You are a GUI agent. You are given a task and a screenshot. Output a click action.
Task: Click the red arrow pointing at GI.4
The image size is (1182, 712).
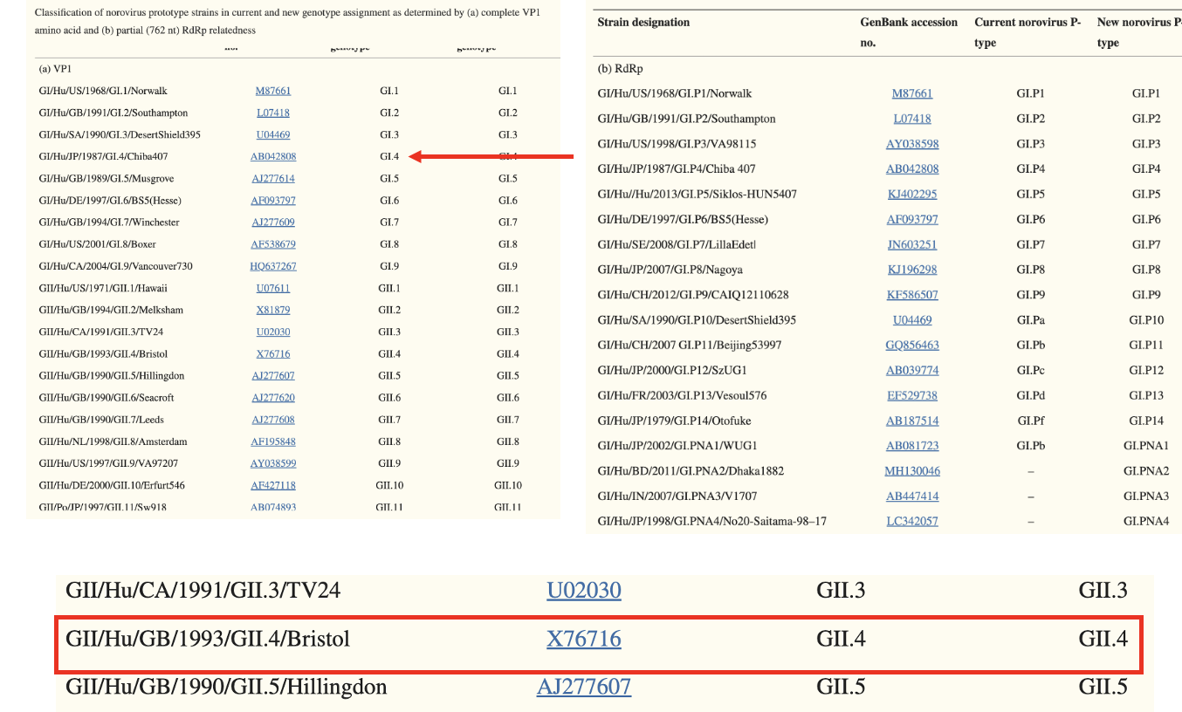coord(491,157)
